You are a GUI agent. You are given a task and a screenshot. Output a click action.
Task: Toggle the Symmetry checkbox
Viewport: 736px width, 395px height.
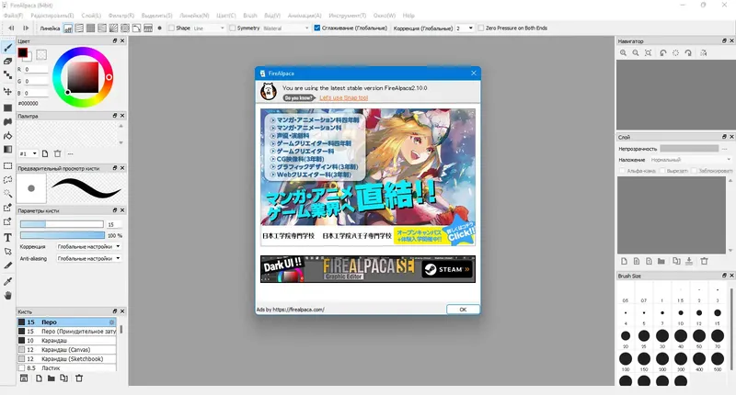click(233, 28)
